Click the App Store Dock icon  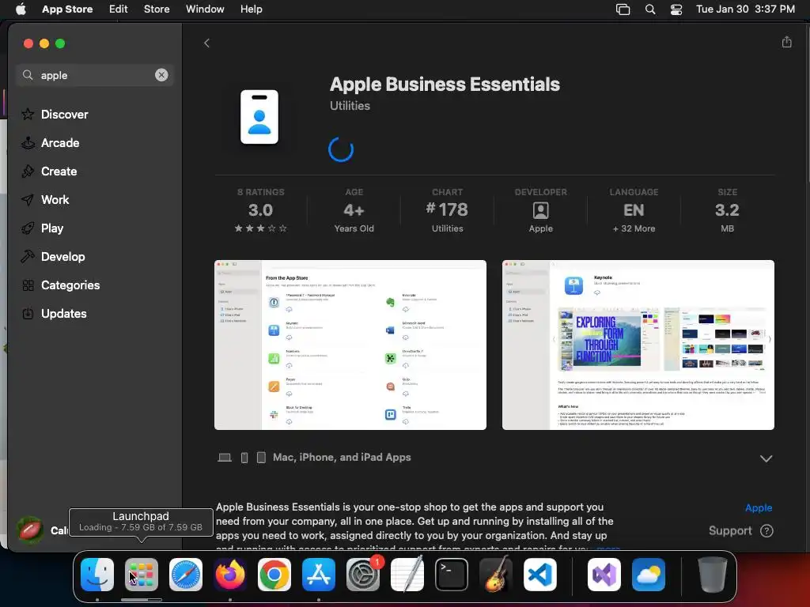click(x=319, y=575)
